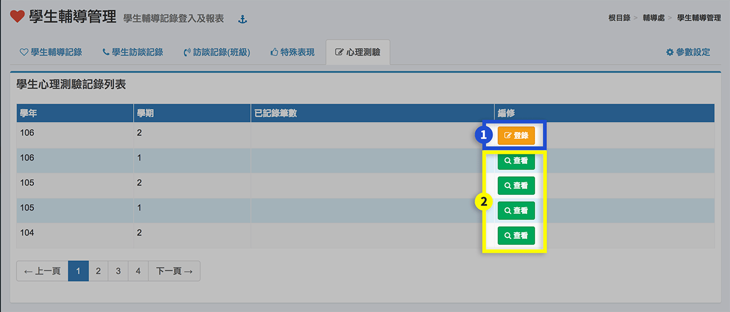The image size is (730, 312).
Task: Open the 學生訪談記錄 tab
Action: 133,52
